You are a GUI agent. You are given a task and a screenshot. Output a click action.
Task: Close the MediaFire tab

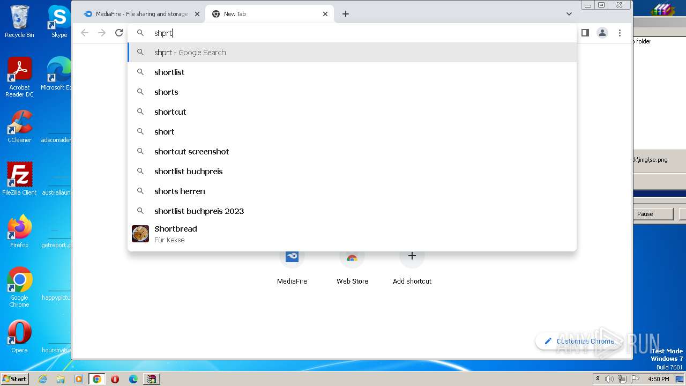click(x=197, y=14)
